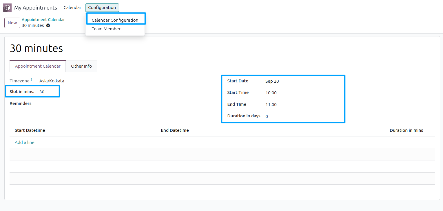443x211 pixels.
Task: Click Add a line in the reminders table
Action: (x=24, y=142)
